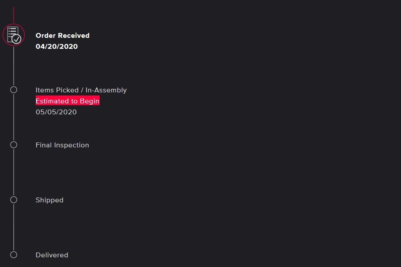Viewport: 401px width, 267px height.
Task: Click the red Estimated to Begin label
Action: (67, 101)
